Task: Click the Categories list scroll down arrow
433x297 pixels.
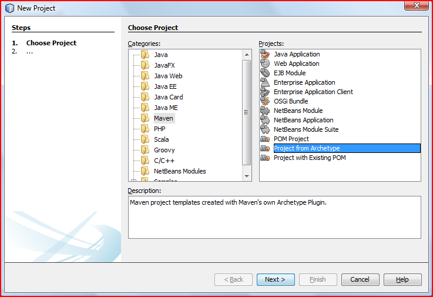Action: point(247,177)
